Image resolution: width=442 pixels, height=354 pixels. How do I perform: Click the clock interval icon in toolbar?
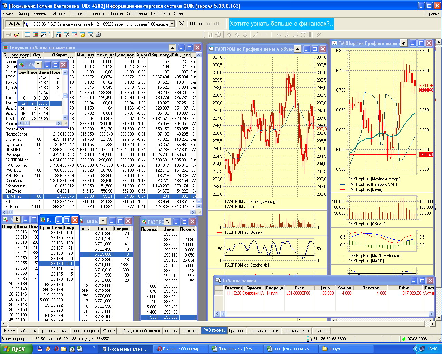218,35
